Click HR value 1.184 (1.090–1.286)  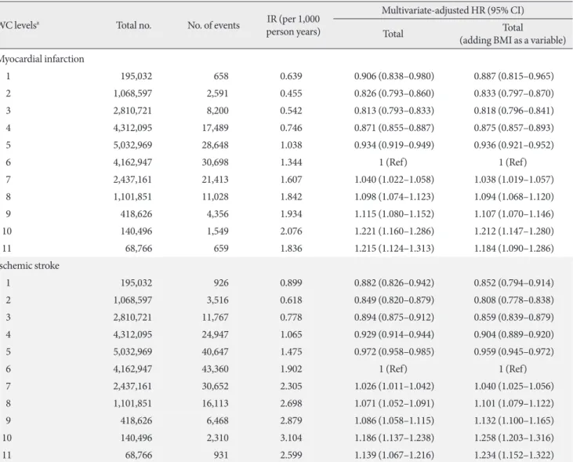pyautogui.click(x=513, y=248)
